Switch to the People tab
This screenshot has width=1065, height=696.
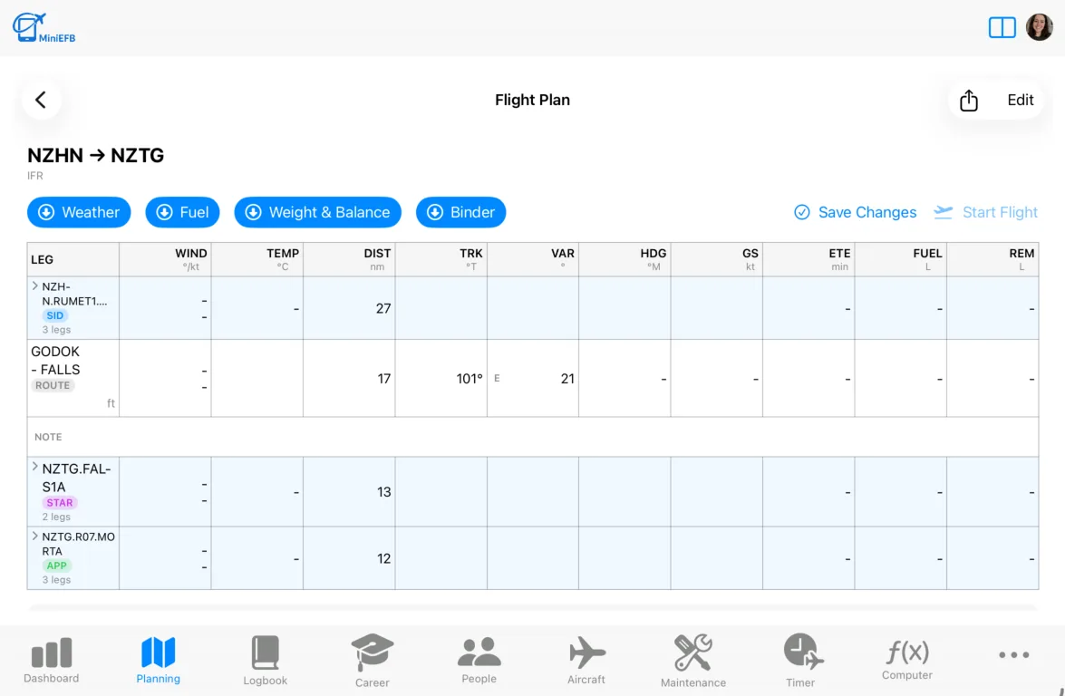pos(479,661)
